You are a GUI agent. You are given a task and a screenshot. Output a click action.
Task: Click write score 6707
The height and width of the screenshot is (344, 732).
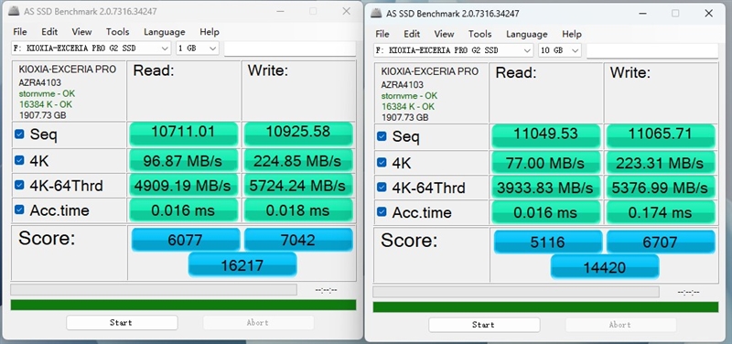661,242
